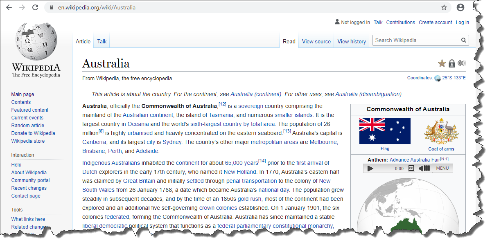Click the Log in link
Screen dimensions: 492x245
(x=462, y=22)
